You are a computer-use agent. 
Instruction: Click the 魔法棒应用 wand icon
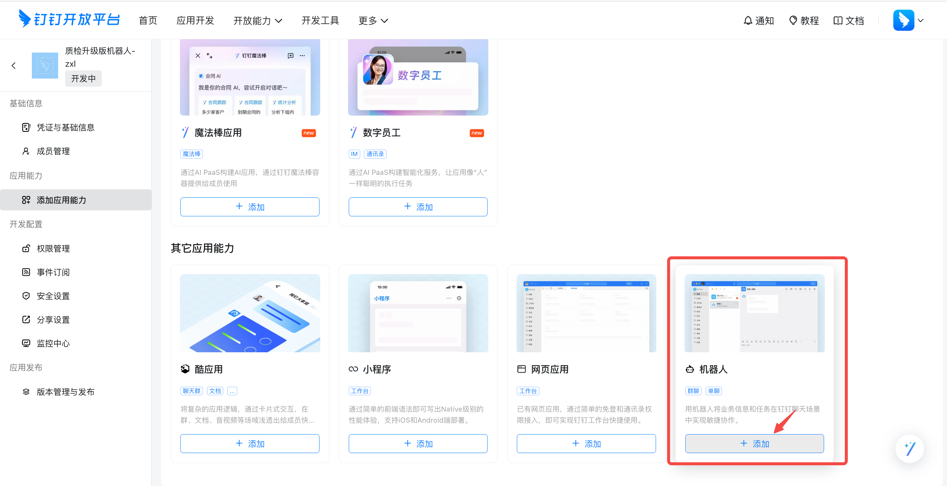point(185,133)
